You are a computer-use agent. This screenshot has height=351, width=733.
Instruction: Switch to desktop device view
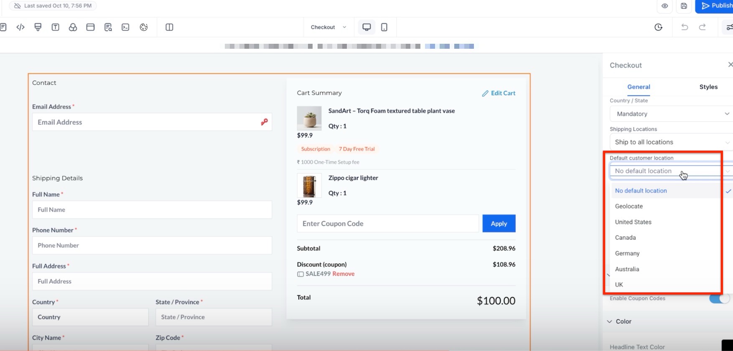coord(366,28)
